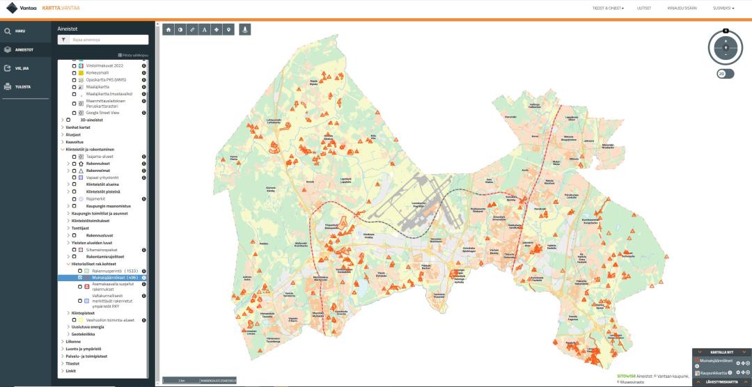Click the location pin marker tool
This screenshot has width=752, height=387.
[x=228, y=30]
